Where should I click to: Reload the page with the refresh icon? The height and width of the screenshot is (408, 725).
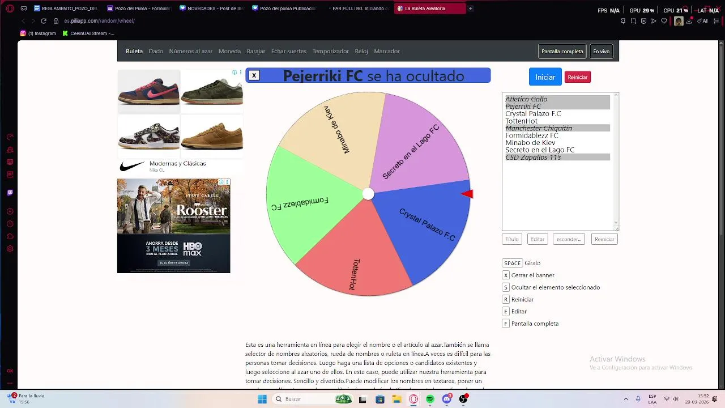(x=43, y=21)
